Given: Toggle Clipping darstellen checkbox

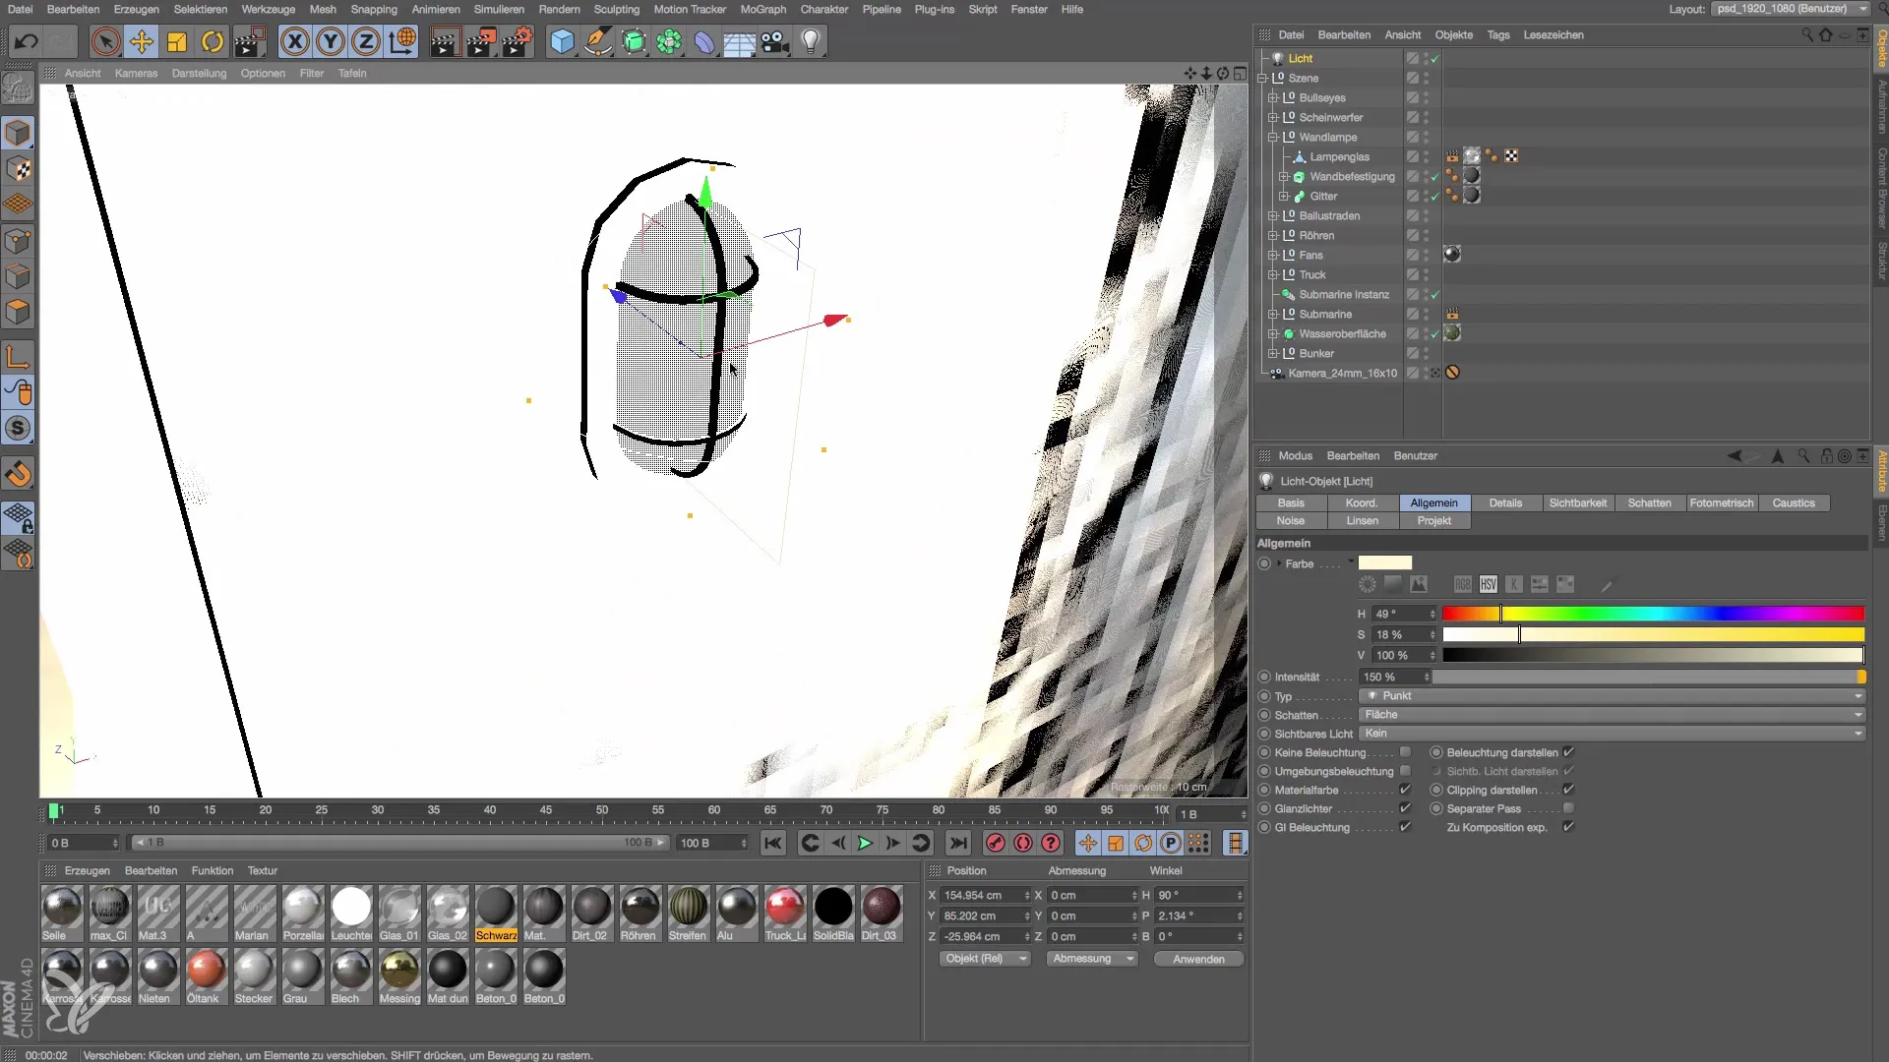Looking at the screenshot, I should [x=1568, y=790].
